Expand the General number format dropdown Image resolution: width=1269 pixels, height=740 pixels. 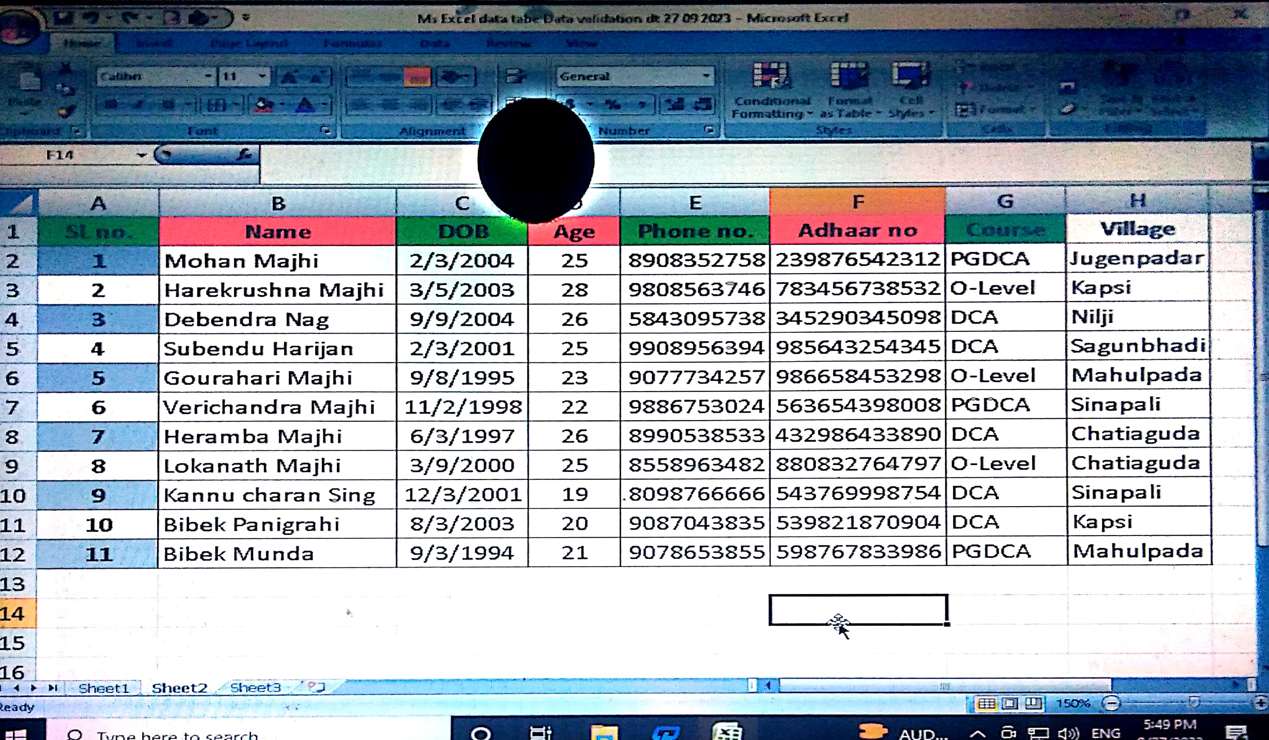click(x=706, y=76)
